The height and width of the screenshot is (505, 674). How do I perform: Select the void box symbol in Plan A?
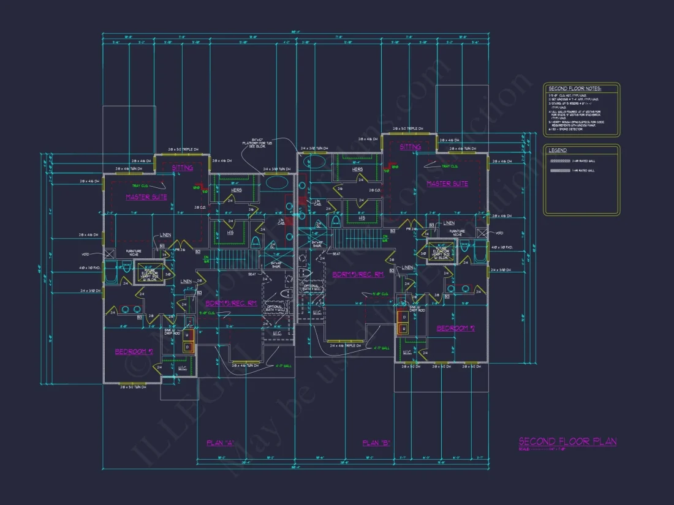click(110, 252)
